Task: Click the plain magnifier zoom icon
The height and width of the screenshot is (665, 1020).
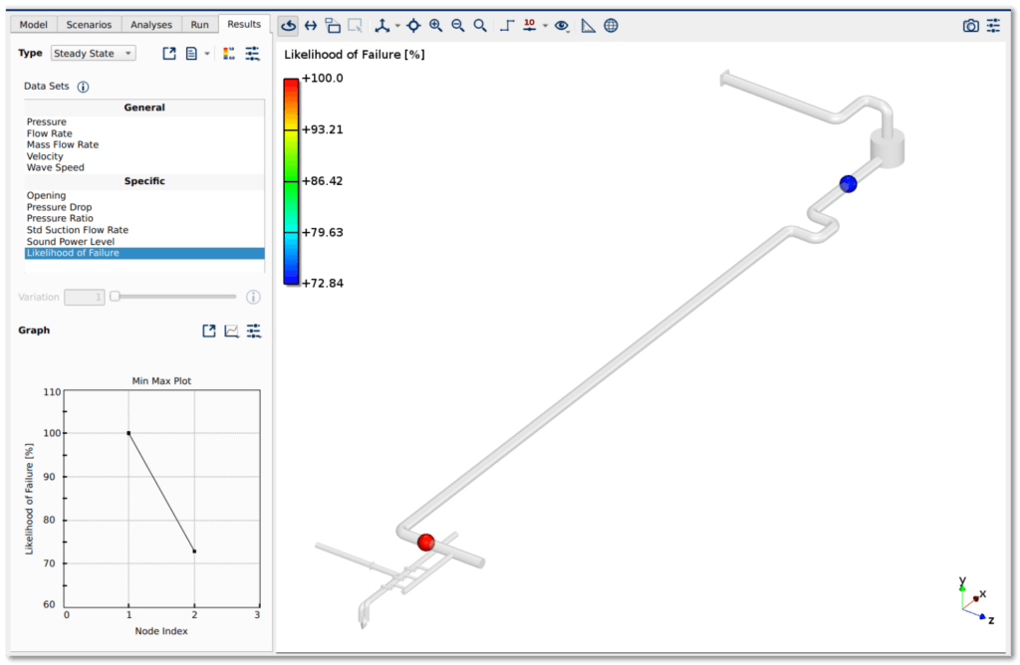Action: [480, 26]
